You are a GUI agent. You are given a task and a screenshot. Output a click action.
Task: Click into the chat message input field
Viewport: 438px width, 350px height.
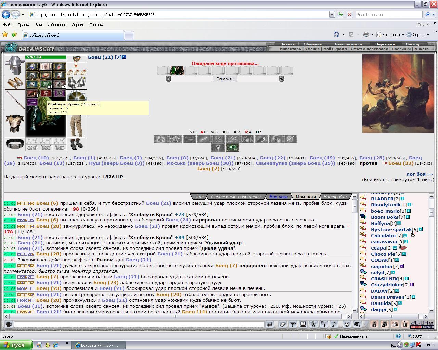(139, 324)
